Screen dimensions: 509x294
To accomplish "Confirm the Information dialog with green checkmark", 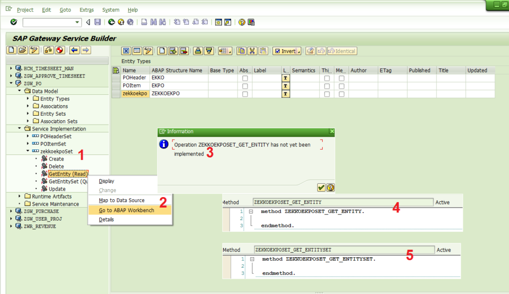I will 321,188.
